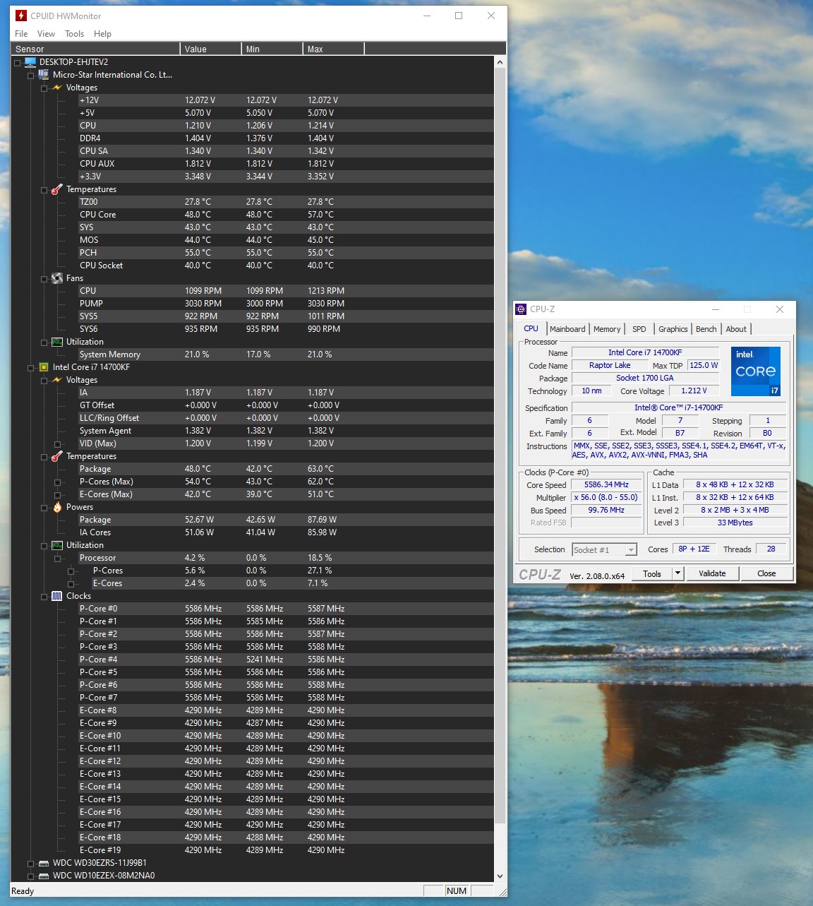The image size is (813, 906).
Task: Click the Powers flame icon
Action: (57, 507)
